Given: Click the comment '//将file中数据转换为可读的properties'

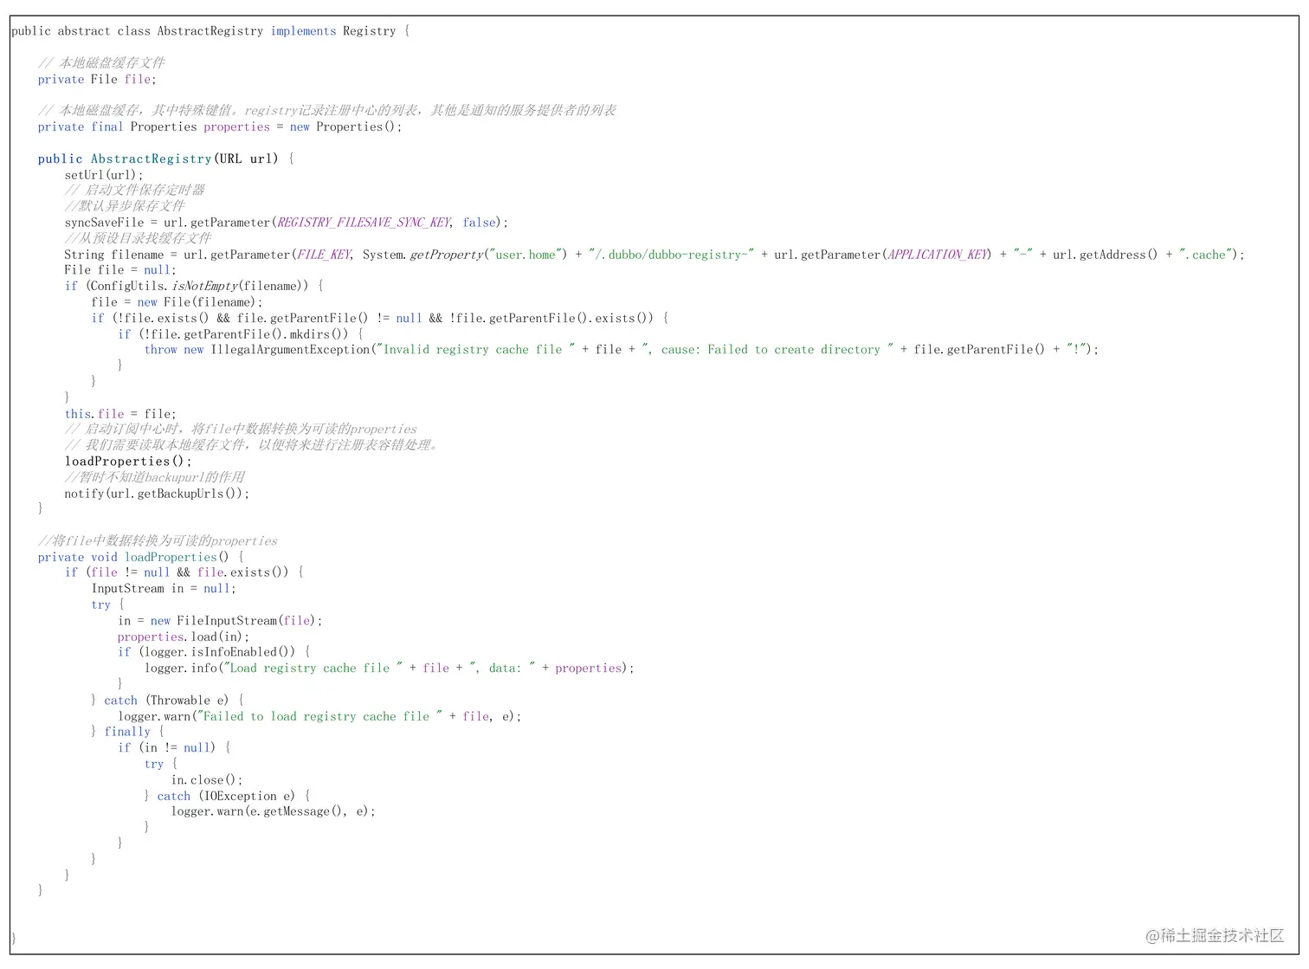Looking at the screenshot, I should (158, 541).
